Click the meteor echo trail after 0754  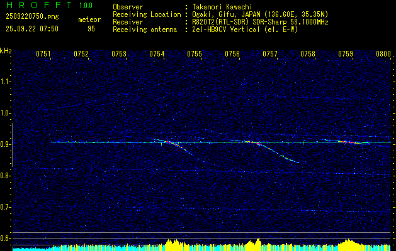[x=183, y=150]
